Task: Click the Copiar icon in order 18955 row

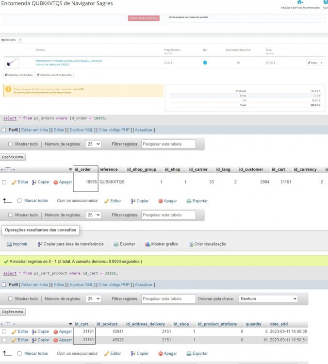Action: pyautogui.click(x=34, y=182)
